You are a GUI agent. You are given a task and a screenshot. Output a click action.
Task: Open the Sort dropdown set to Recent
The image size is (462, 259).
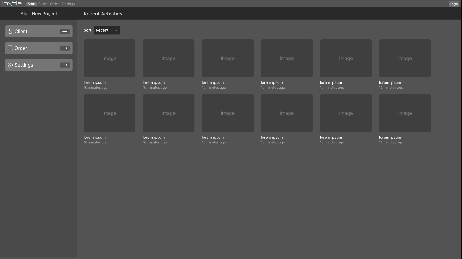point(106,30)
